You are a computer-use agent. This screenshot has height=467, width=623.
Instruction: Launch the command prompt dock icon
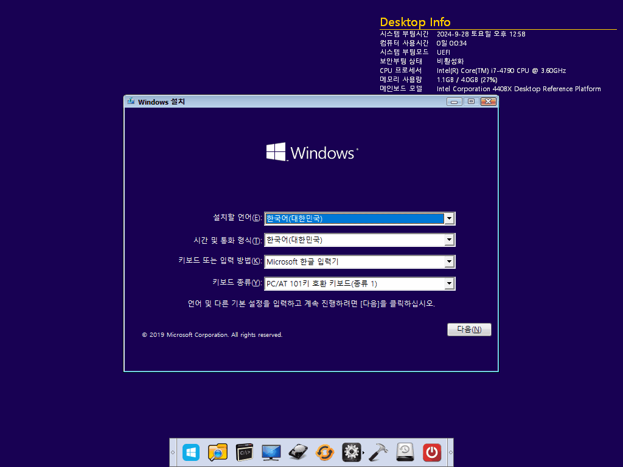tap(245, 452)
